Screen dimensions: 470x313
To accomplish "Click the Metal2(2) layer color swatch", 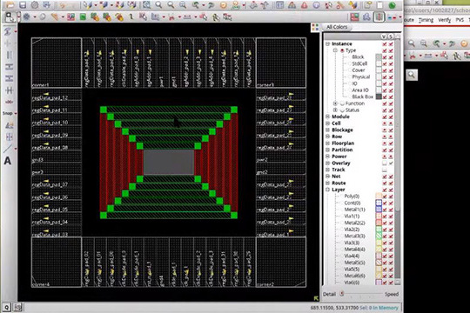I will 379,223.
